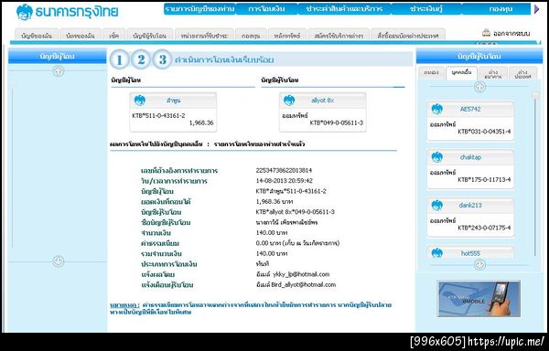This screenshot has height=351, width=549.
Task: Switch to the foreign banknote order tab
Action: point(408,35)
